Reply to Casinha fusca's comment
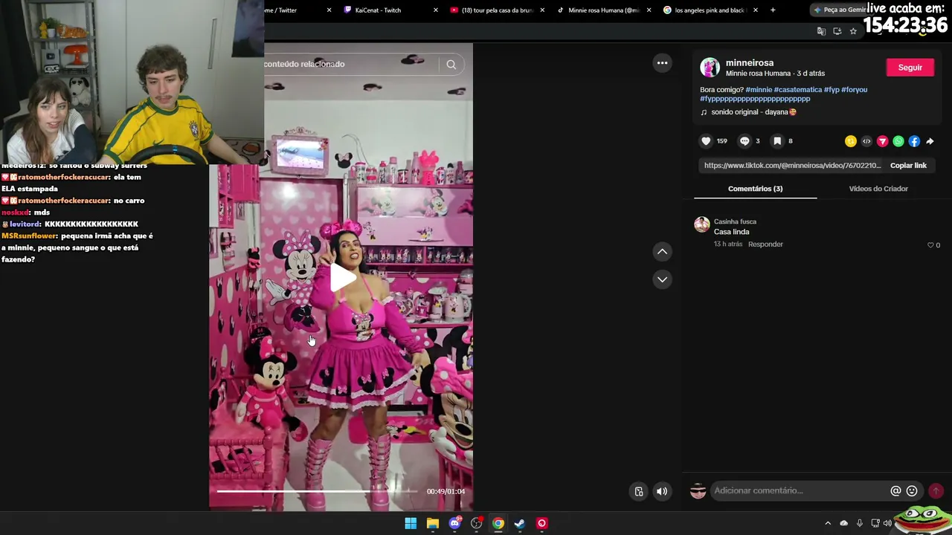This screenshot has width=952, height=535. [x=765, y=244]
